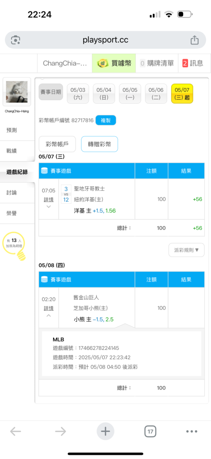211x459 pixels.
Task: Tap the cat profile avatar
Action: 16,92
